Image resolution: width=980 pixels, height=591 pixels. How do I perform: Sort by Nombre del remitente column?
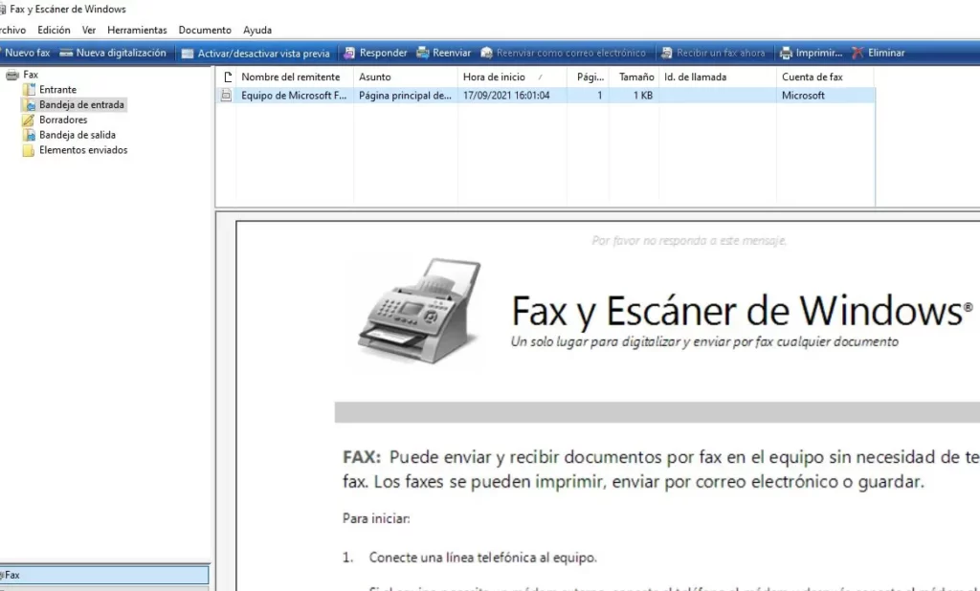(x=295, y=77)
